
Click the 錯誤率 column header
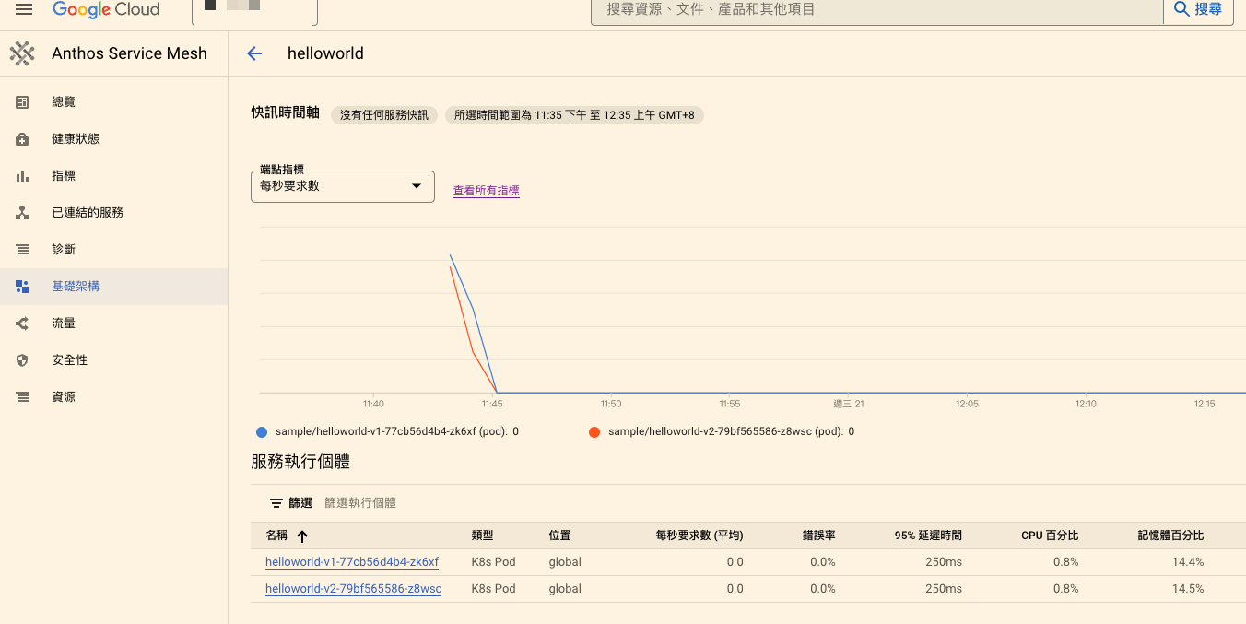click(818, 536)
